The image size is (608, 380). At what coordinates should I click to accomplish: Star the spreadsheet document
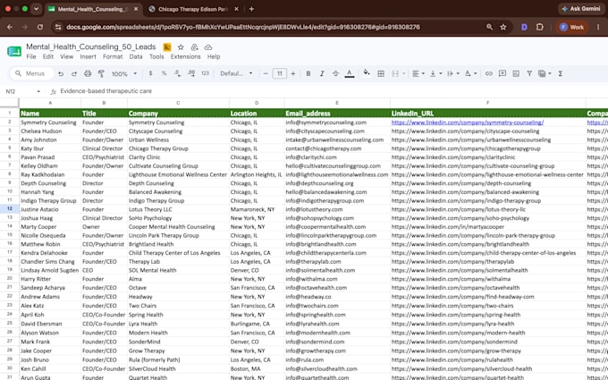181,47
